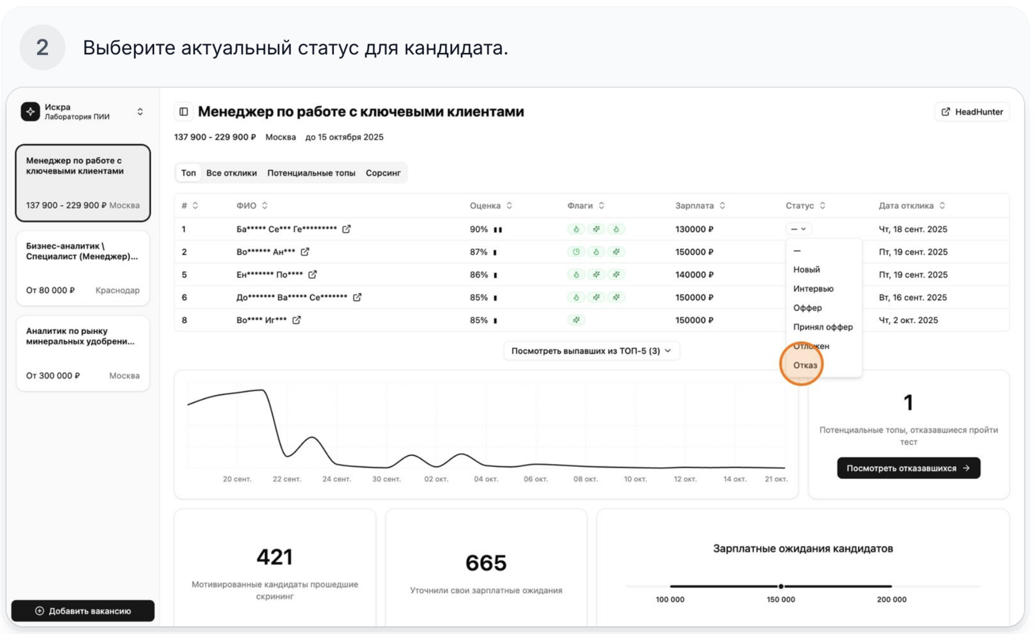Click the sparkle flag in the 87% row
1035x634 pixels.
(616, 252)
